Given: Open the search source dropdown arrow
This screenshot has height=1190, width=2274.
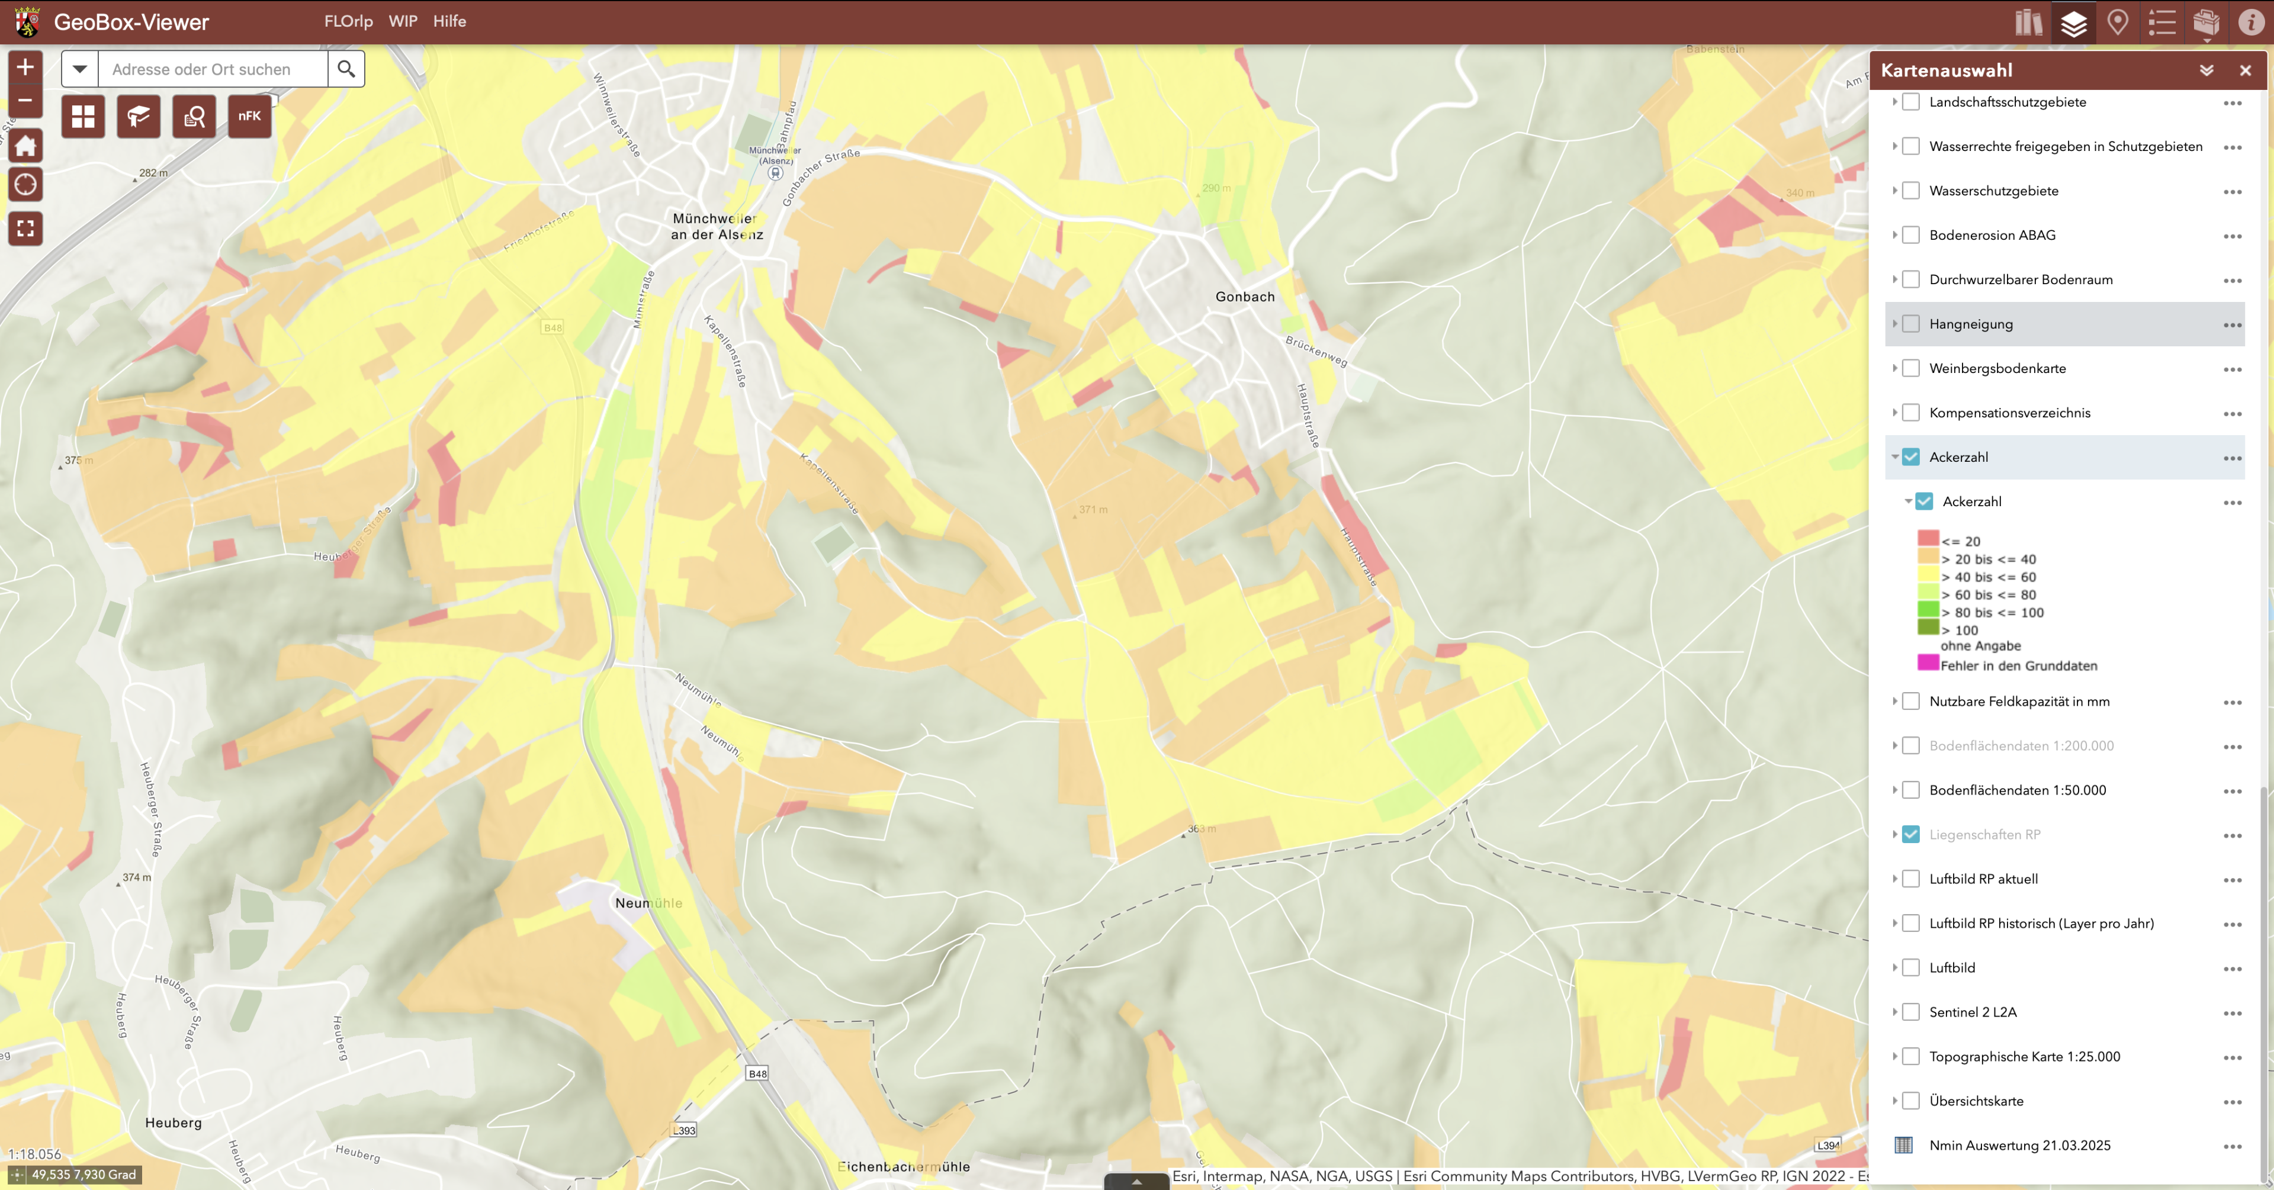Looking at the screenshot, I should point(79,69).
